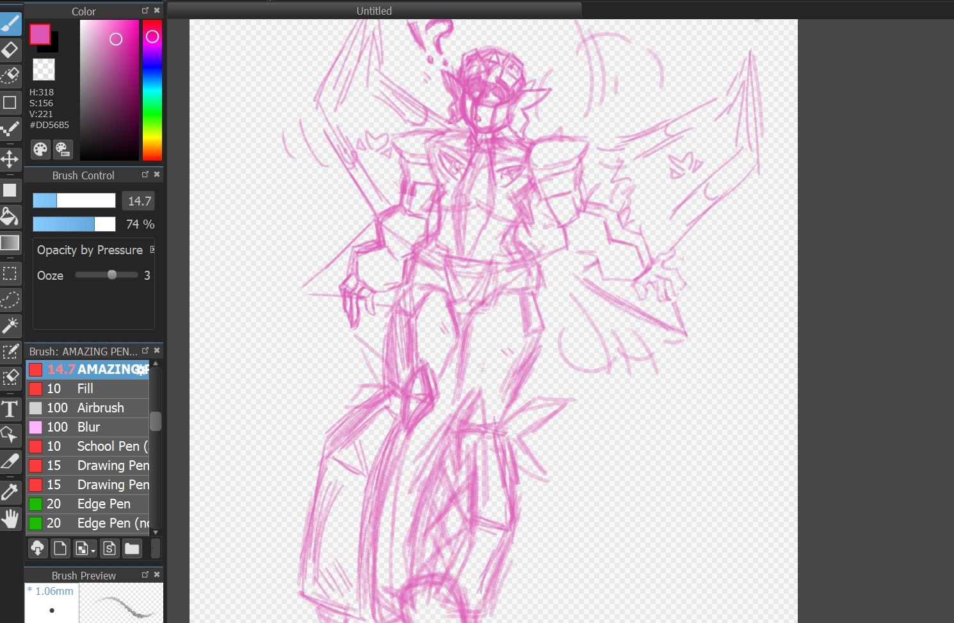
Task: Click the brush list scroll-down arrow
Action: coord(155,532)
